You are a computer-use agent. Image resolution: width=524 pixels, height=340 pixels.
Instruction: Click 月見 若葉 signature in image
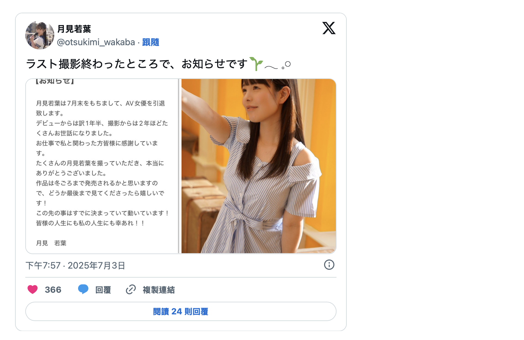(51, 243)
